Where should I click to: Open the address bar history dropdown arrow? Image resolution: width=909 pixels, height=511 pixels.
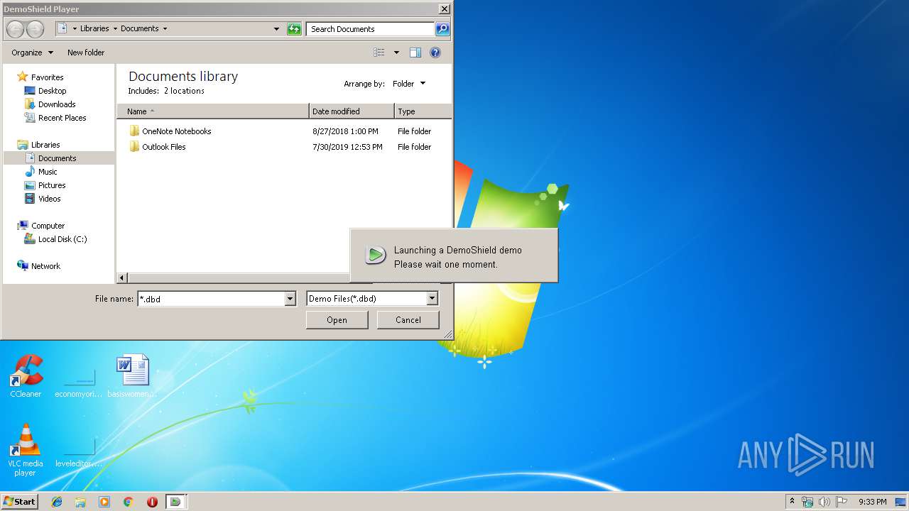tap(276, 29)
